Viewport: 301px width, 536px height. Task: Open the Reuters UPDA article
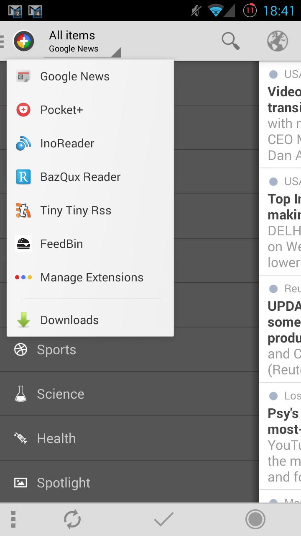coord(280,329)
